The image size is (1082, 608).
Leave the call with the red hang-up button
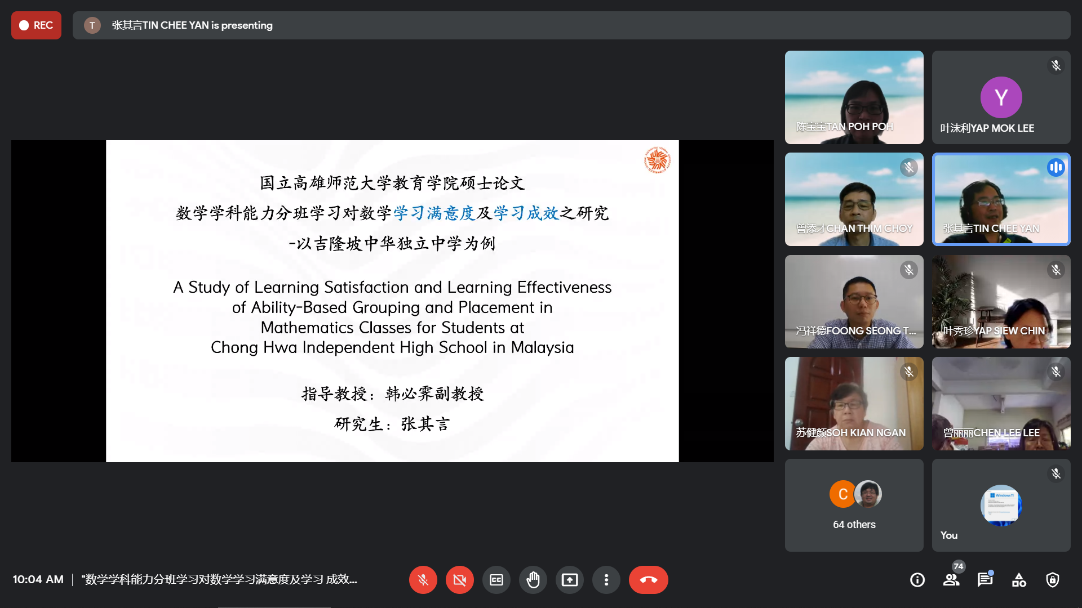tap(648, 580)
